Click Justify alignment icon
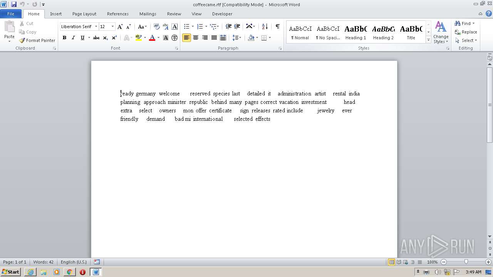This screenshot has height=277, width=493. coord(214,38)
